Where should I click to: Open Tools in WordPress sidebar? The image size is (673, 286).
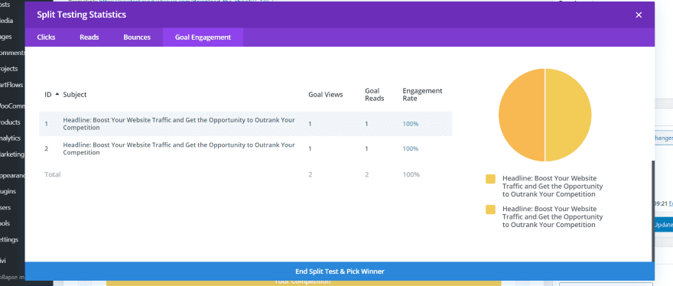click(x=5, y=223)
